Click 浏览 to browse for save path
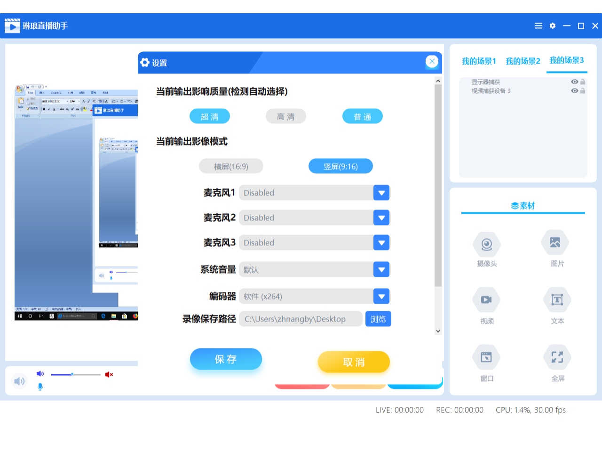The height and width of the screenshot is (452, 602). [x=378, y=319]
